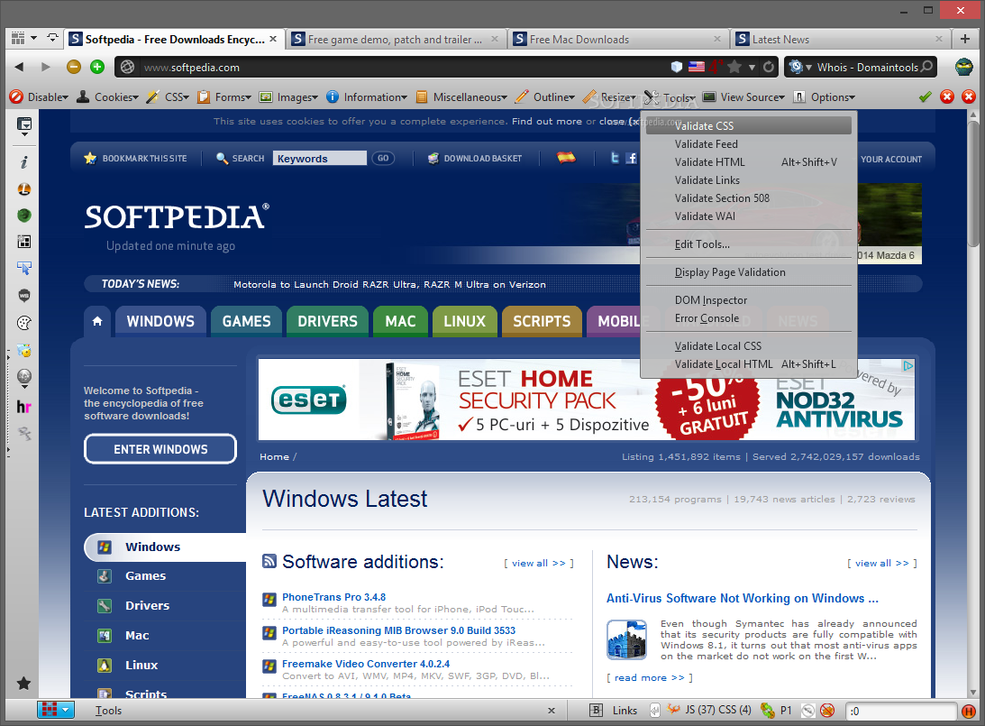Click the Firebug icon in status bar
The width and height of the screenshot is (985, 726).
click(673, 710)
